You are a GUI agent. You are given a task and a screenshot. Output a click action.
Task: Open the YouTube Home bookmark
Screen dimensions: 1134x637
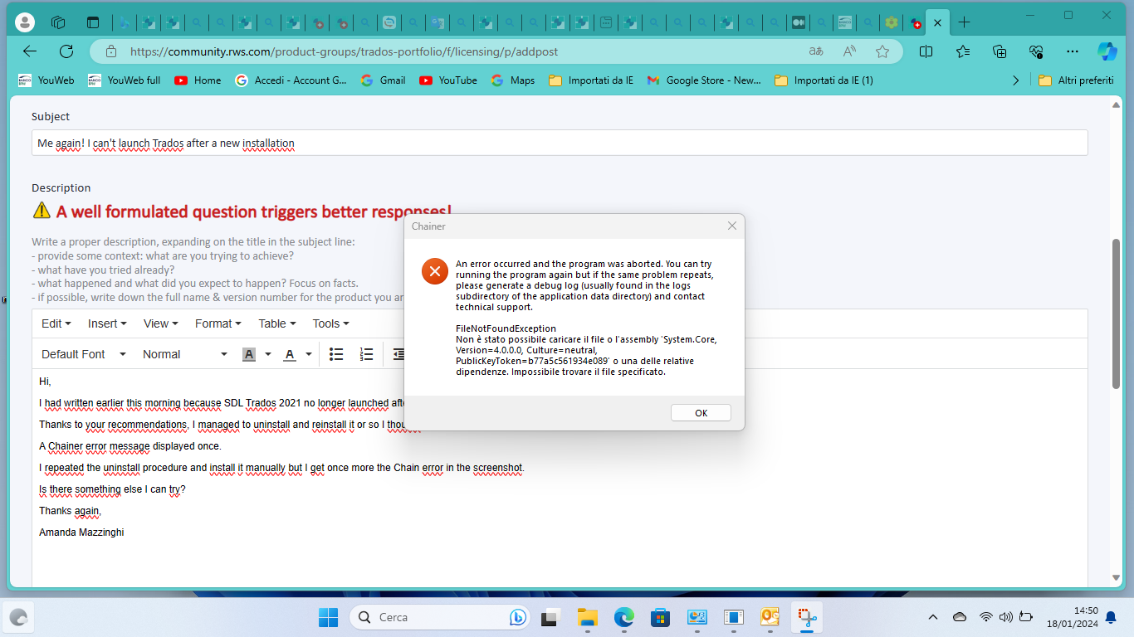(x=198, y=80)
